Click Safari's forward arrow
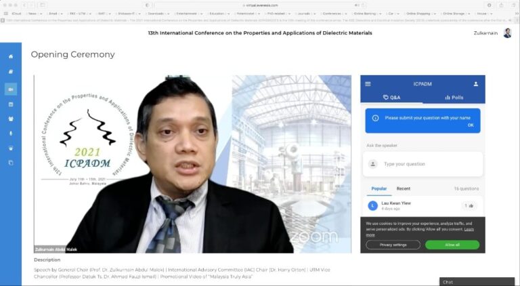 [x=32, y=5]
